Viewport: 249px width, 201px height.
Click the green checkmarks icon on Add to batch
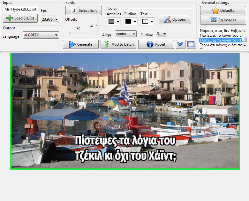tap(107, 44)
